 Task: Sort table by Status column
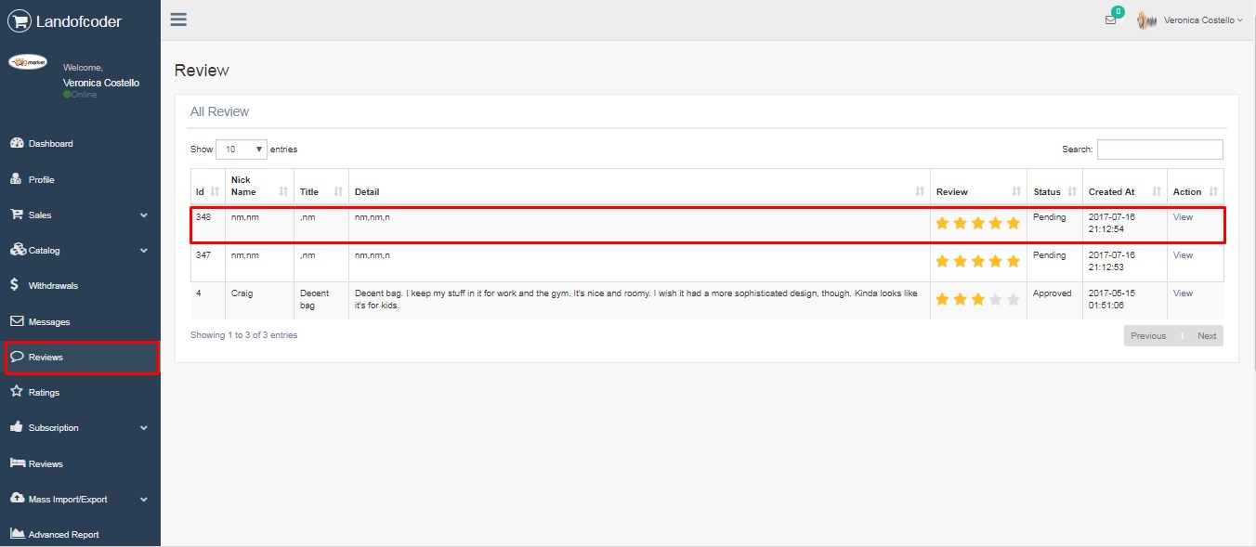pyautogui.click(x=1053, y=191)
